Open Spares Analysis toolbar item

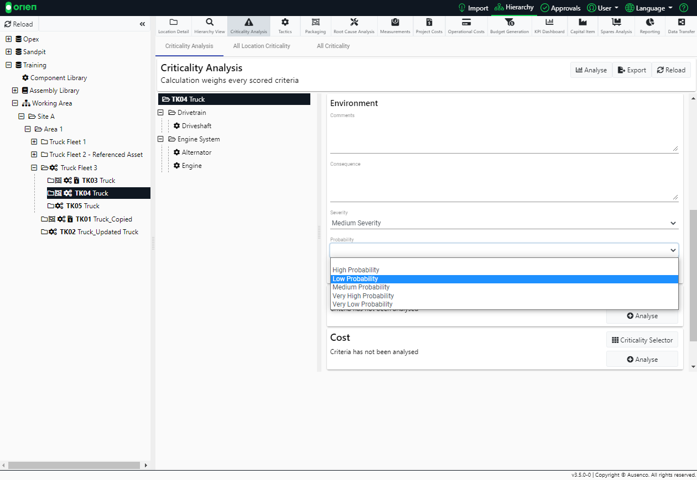616,26
